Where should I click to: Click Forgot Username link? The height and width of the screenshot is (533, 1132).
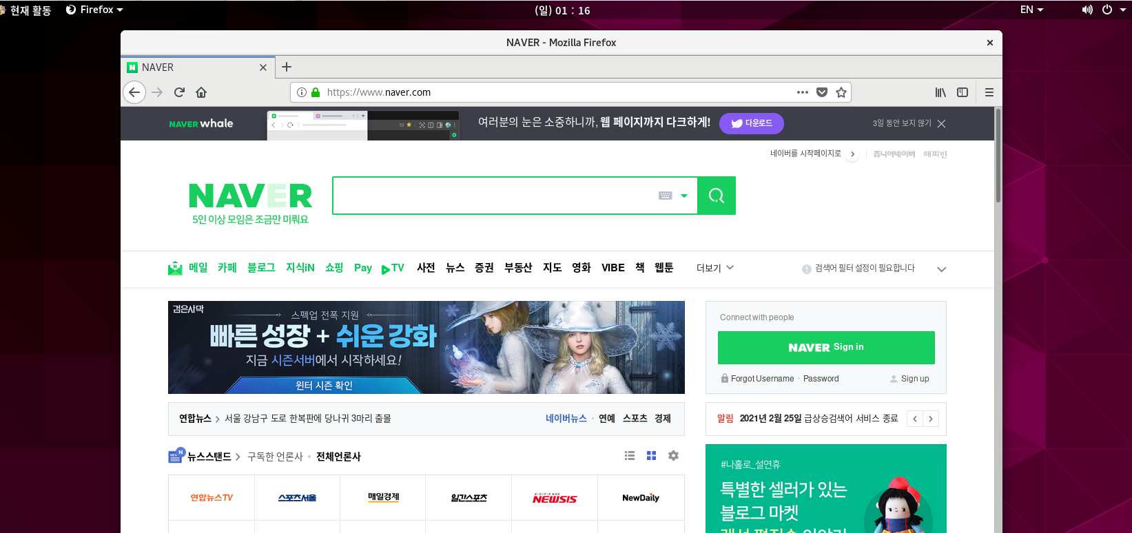point(762,379)
